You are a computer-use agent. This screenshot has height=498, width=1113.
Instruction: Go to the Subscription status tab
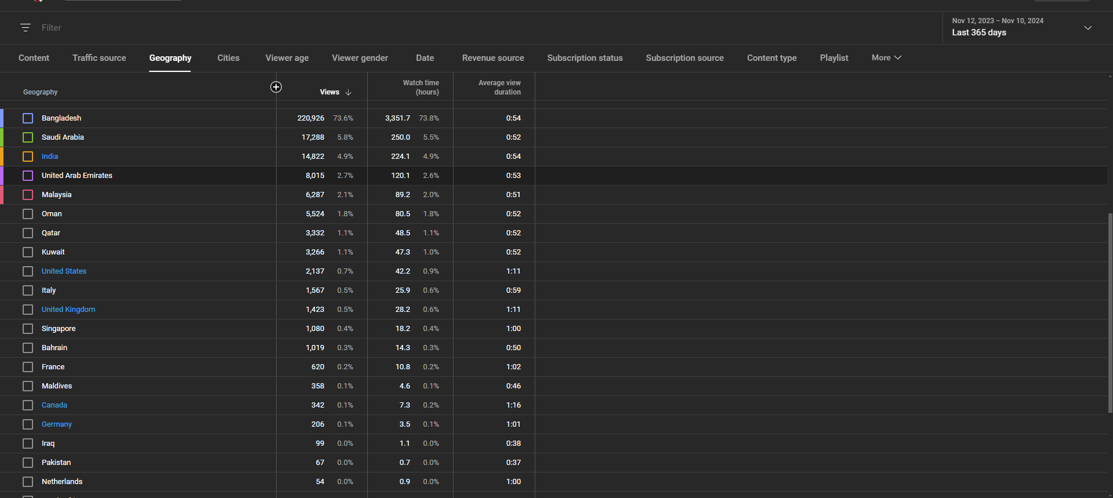point(585,58)
